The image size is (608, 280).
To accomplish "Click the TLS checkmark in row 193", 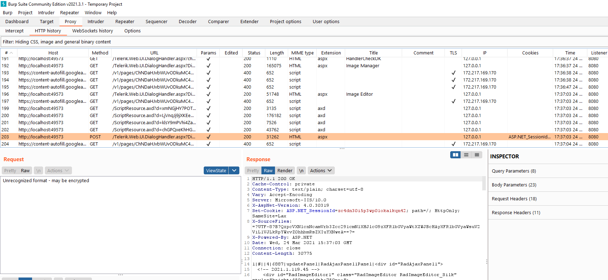I will [453, 73].
